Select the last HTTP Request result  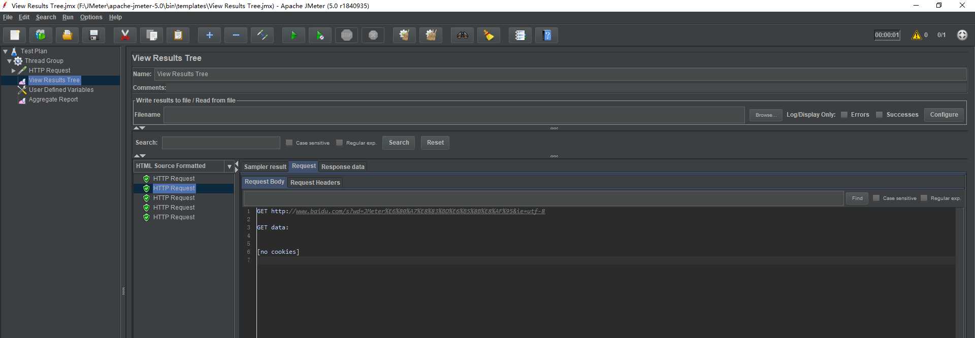[174, 217]
